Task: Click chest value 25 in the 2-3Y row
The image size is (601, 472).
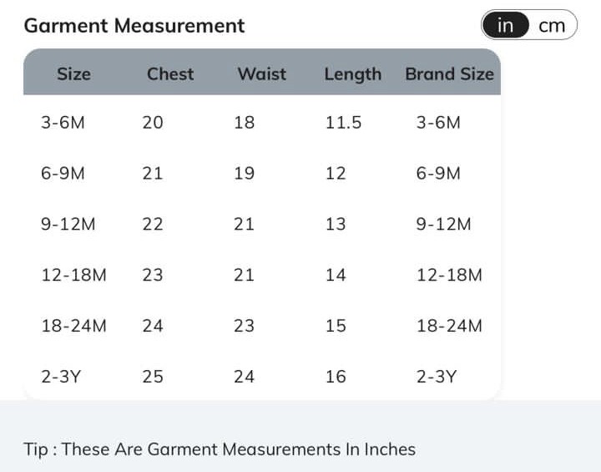Action: click(153, 377)
